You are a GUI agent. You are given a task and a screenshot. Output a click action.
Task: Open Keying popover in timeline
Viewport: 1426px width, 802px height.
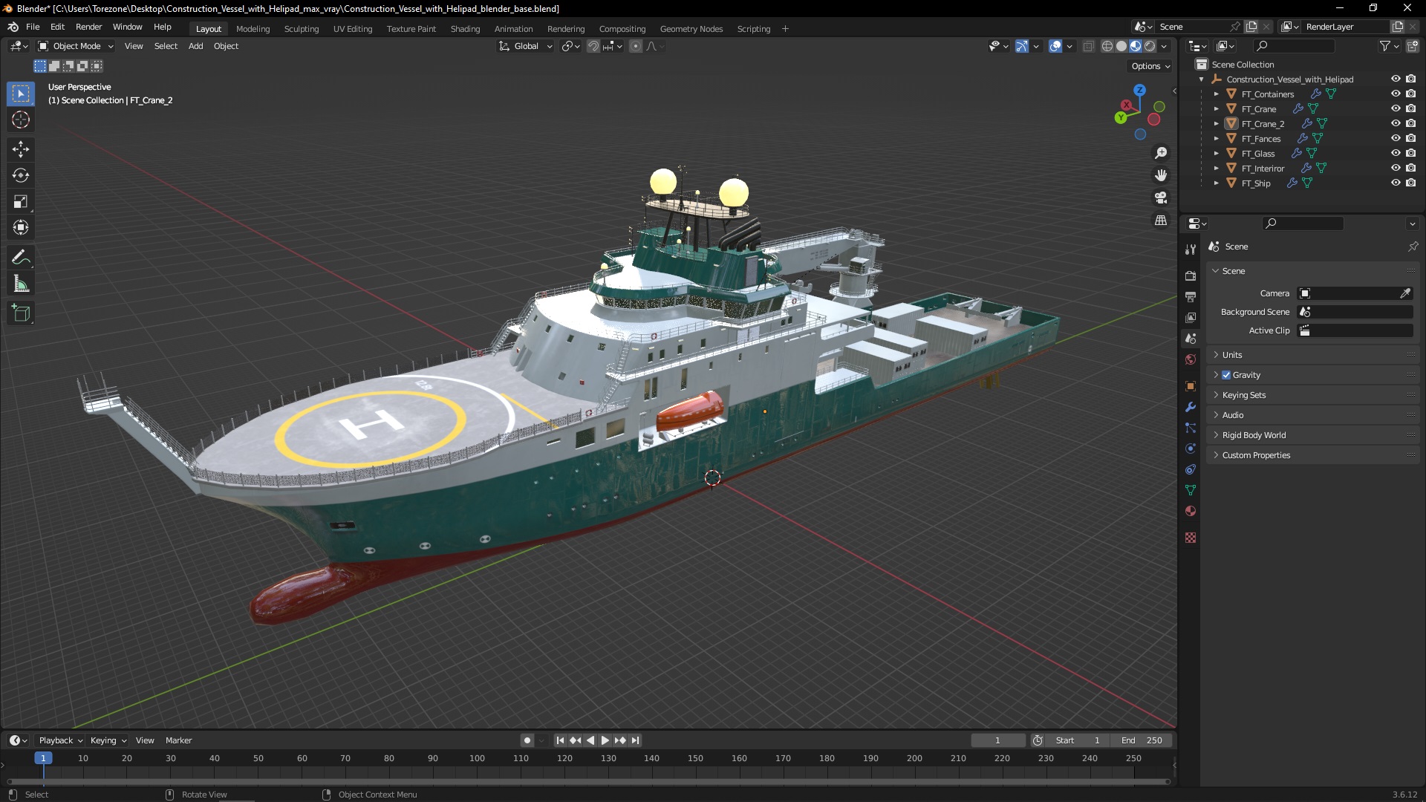coord(108,740)
